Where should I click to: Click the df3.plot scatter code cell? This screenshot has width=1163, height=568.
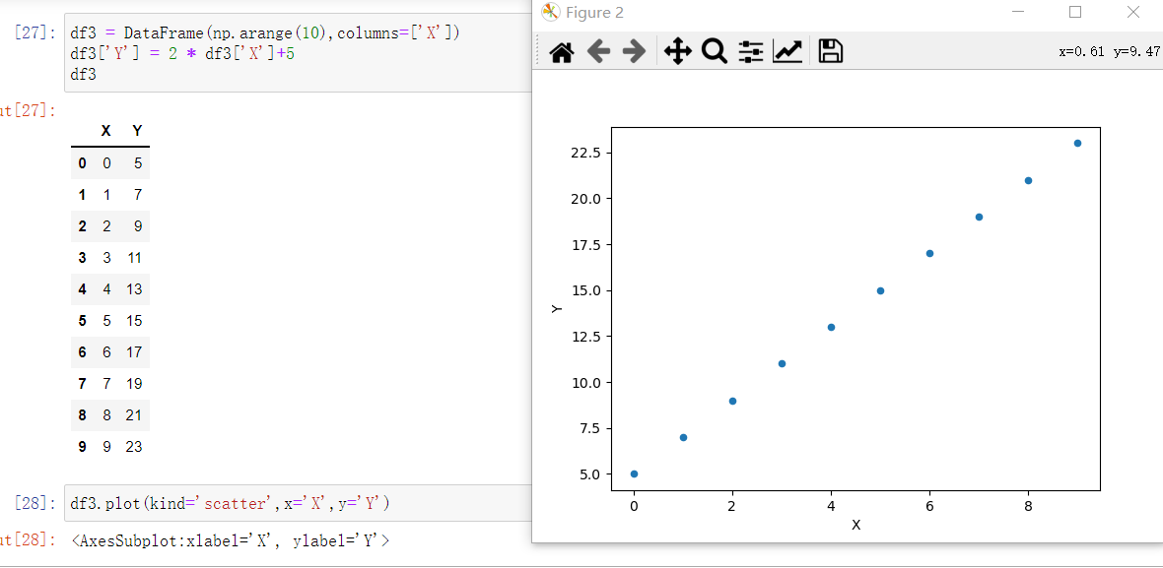tap(299, 504)
